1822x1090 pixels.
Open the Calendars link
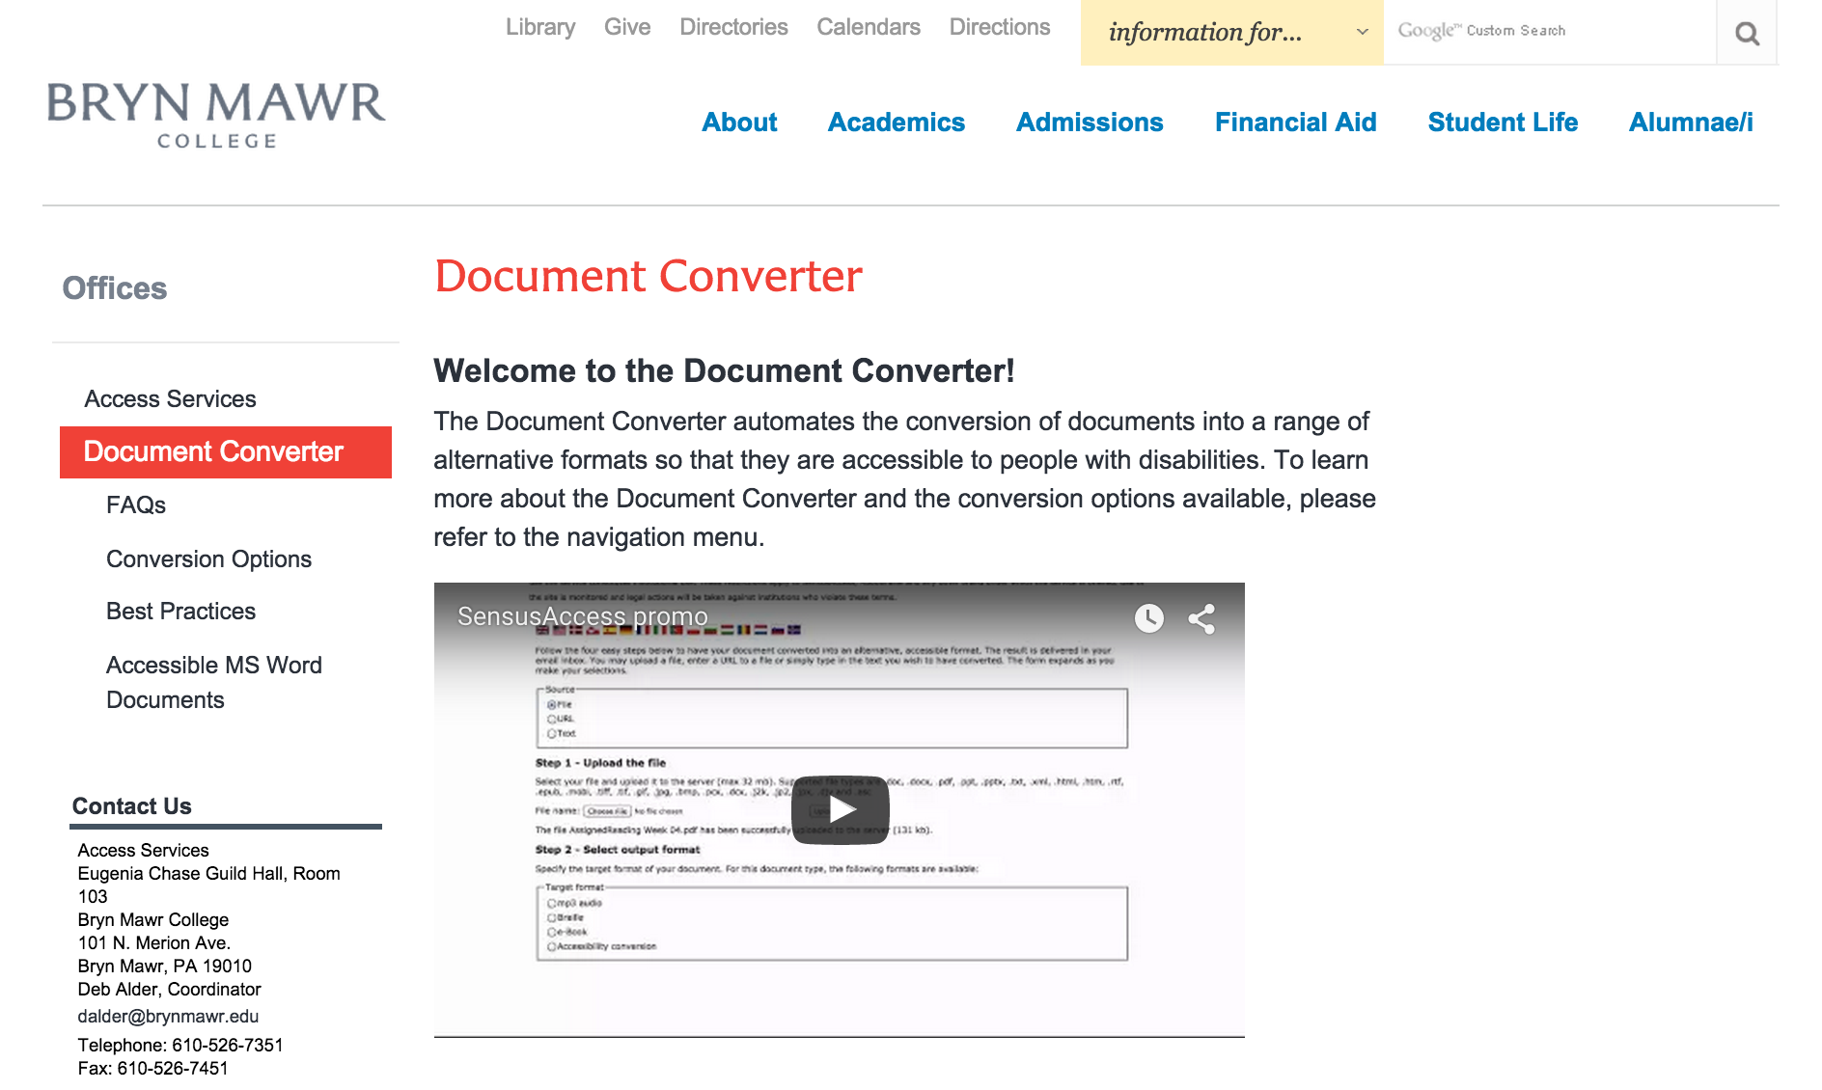869,27
